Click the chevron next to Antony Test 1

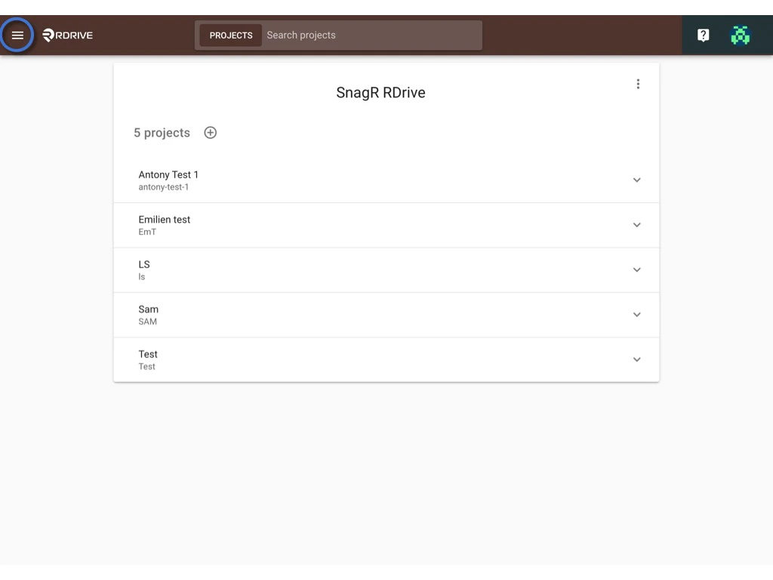coord(636,180)
